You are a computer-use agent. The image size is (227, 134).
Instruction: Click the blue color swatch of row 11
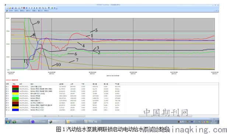(15, 110)
